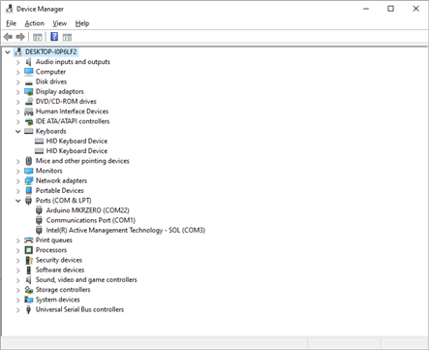The image size is (429, 350).
Task: Select the IDE ATA/ATAPI controllers label
Action: pos(73,121)
